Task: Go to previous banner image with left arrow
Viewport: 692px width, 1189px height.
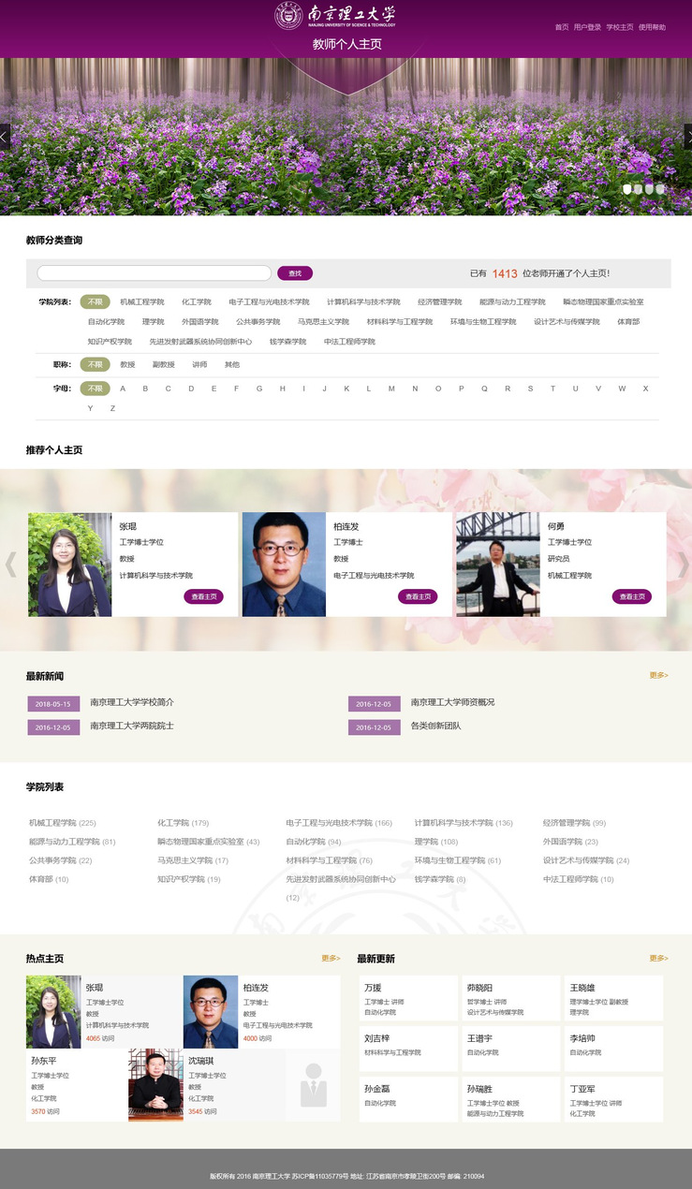Action: (x=5, y=137)
